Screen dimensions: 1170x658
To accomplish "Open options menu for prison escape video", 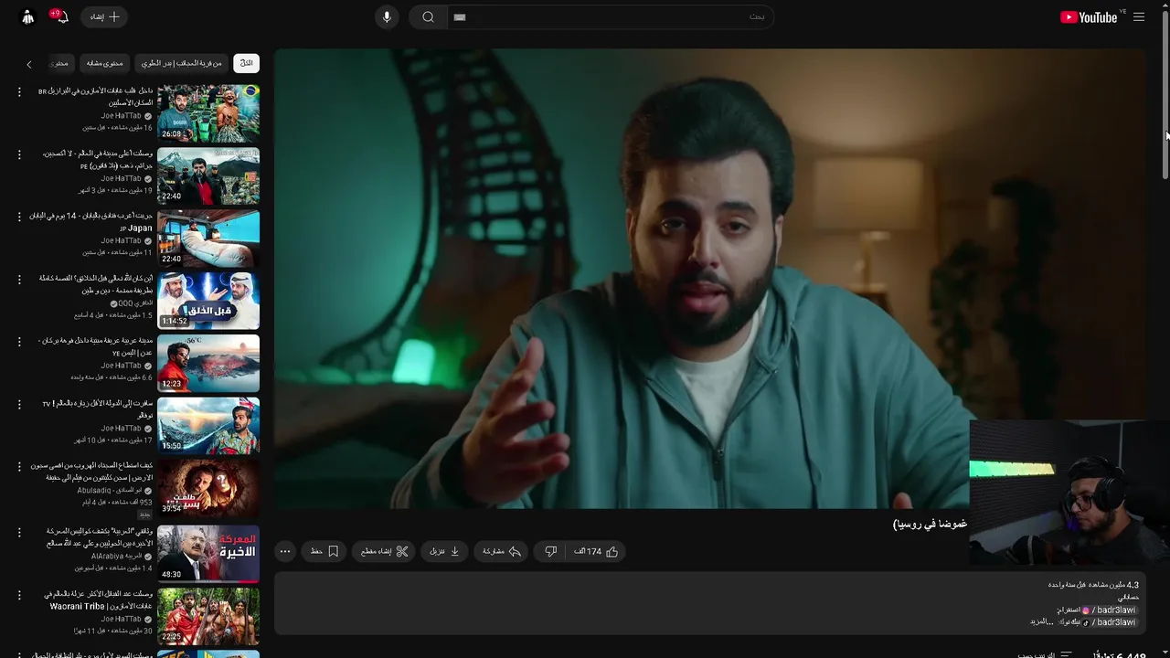I will [x=19, y=466].
